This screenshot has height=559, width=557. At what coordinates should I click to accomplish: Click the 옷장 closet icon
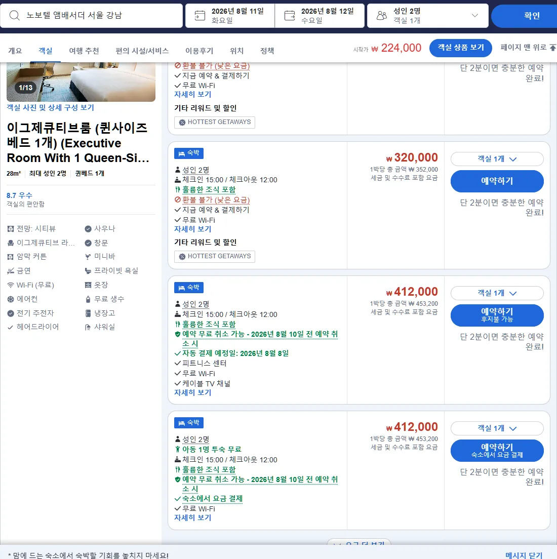pos(88,285)
